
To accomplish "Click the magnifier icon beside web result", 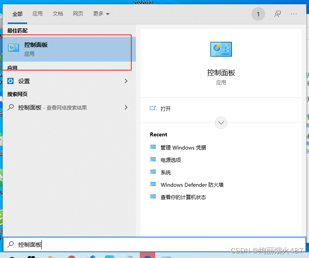I will (10, 107).
